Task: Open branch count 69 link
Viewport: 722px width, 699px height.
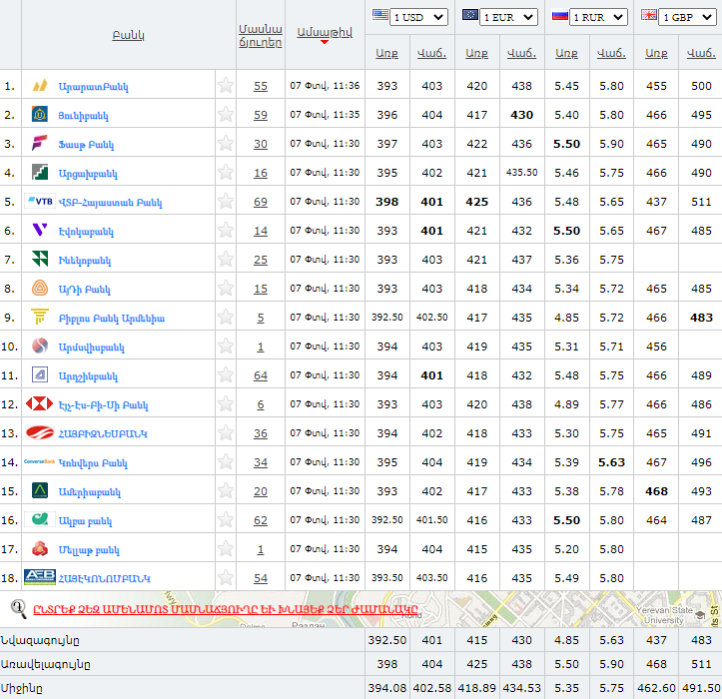Action: 261,202
